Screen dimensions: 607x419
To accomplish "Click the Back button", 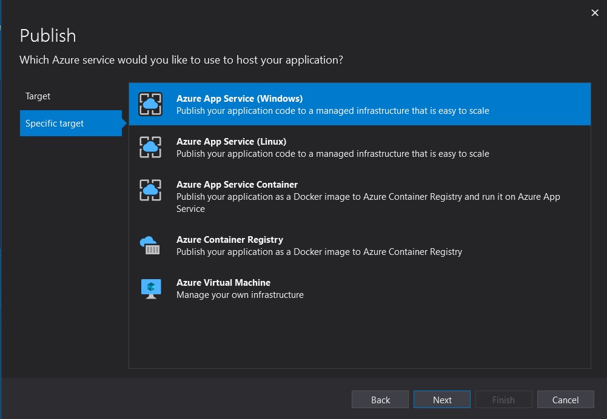I will (380, 399).
